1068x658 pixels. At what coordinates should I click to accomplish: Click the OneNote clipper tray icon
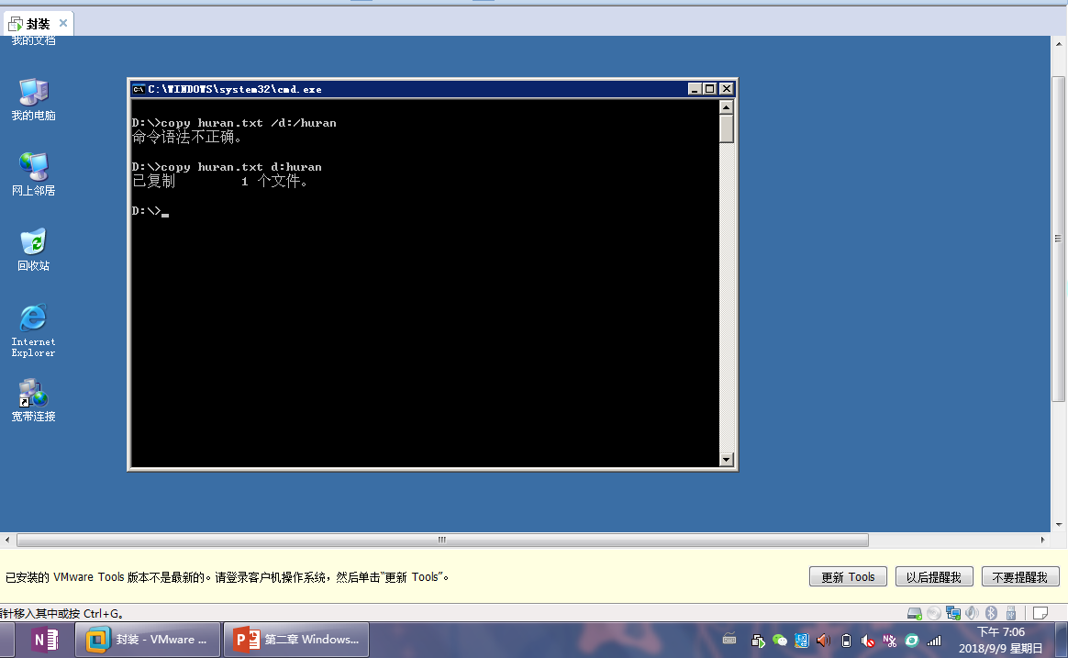coord(890,641)
